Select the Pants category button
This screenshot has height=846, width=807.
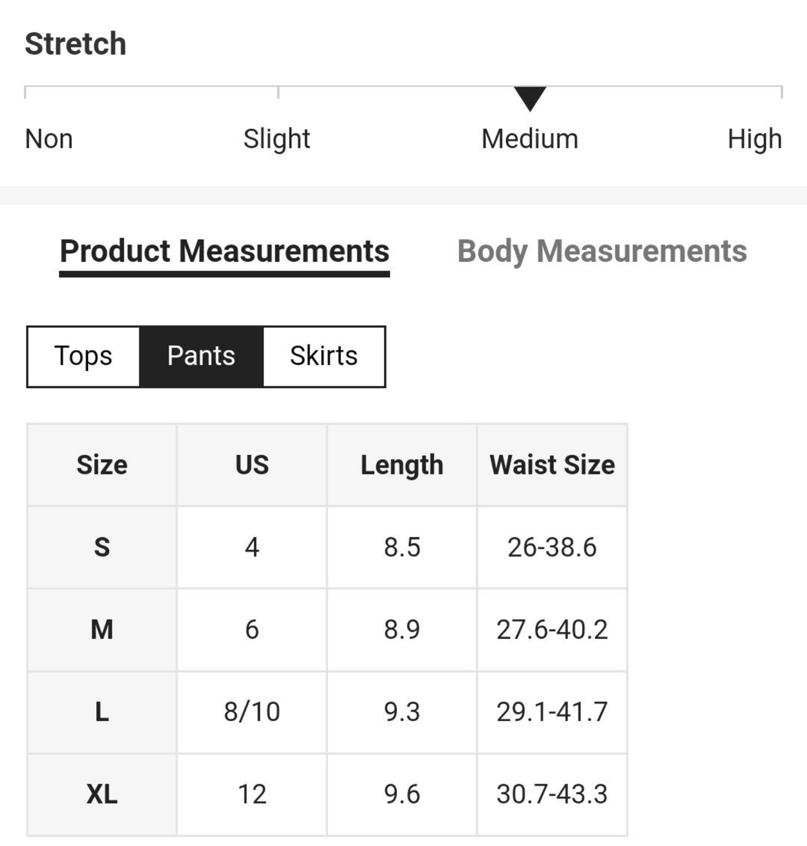coord(201,356)
